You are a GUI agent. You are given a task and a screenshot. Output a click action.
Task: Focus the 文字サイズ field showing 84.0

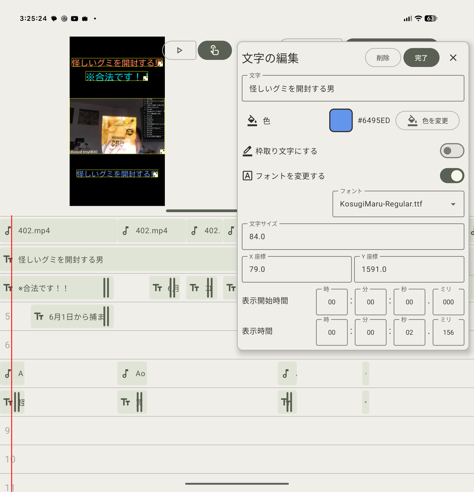point(353,236)
